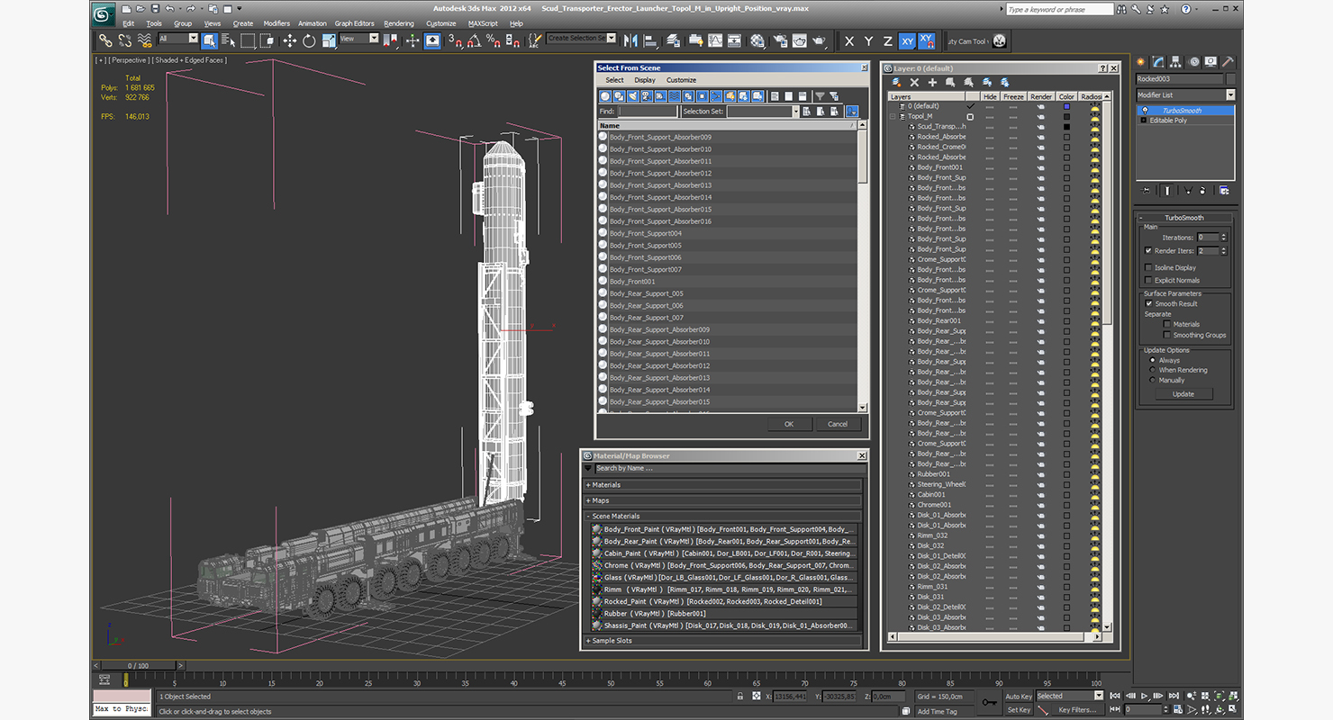Viewport: 1333px width, 720px height.
Task: Open the Create command panel tab
Action: 1141,62
